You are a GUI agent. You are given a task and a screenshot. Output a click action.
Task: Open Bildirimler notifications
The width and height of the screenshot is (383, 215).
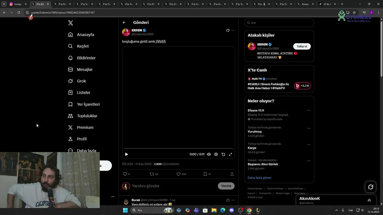point(82,58)
